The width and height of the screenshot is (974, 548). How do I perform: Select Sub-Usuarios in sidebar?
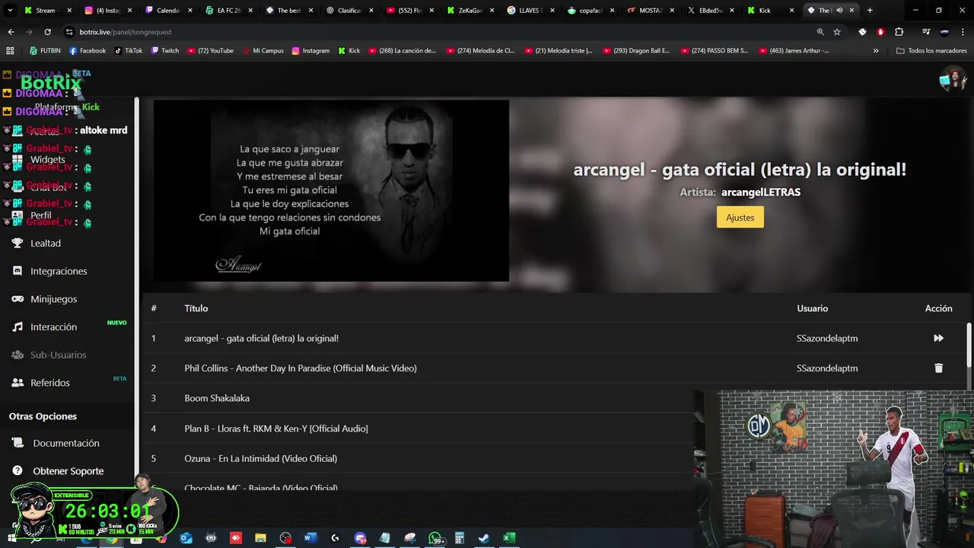58,355
